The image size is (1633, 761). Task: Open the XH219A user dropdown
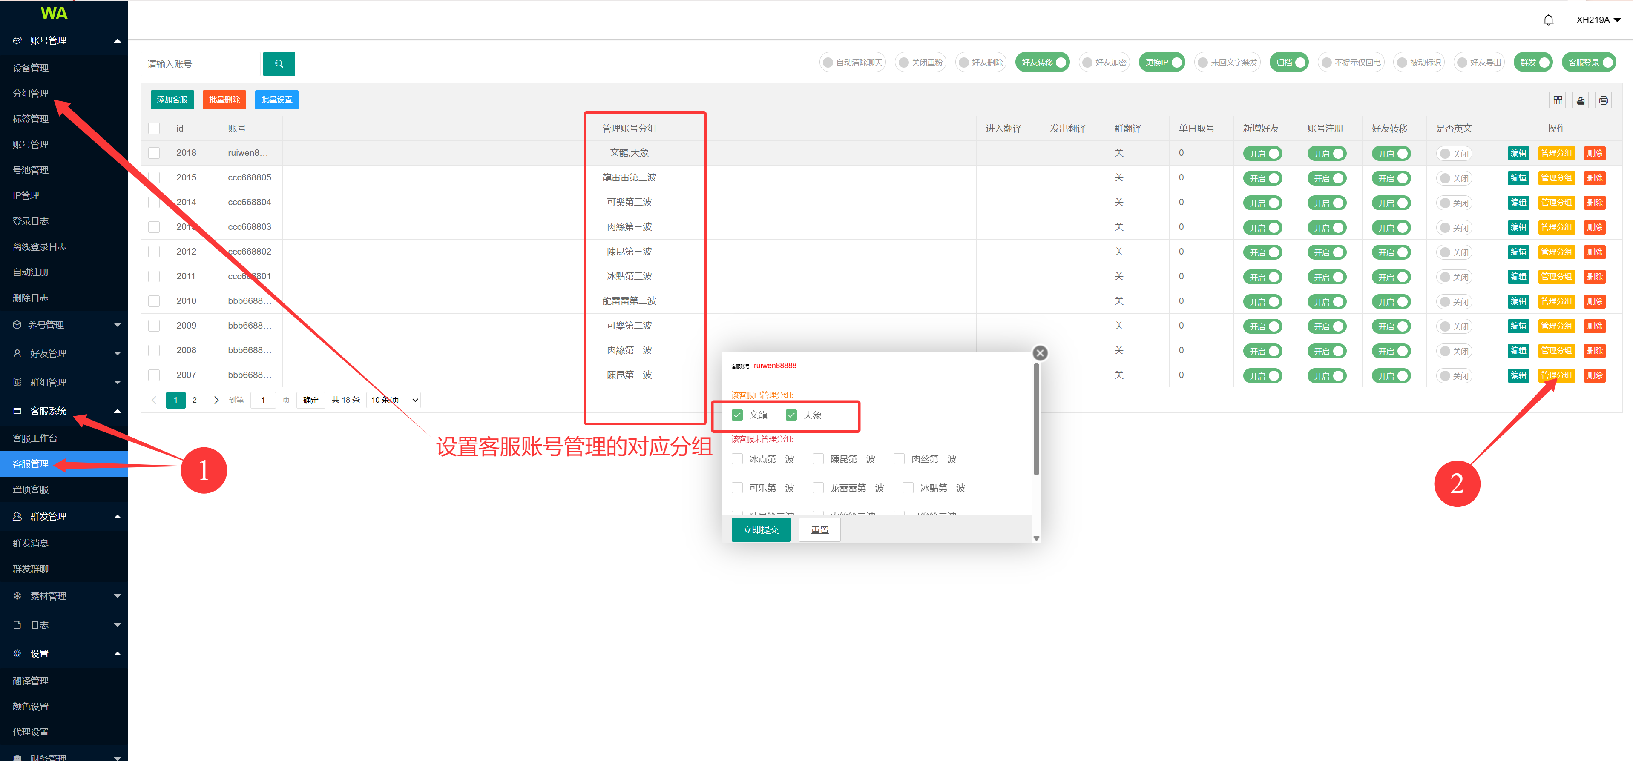(x=1598, y=20)
